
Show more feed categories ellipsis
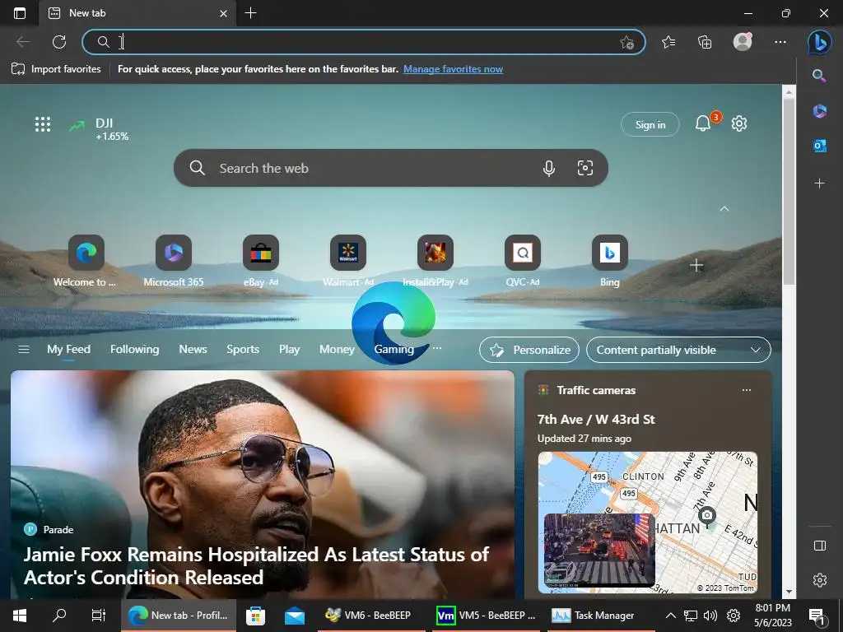(x=437, y=348)
